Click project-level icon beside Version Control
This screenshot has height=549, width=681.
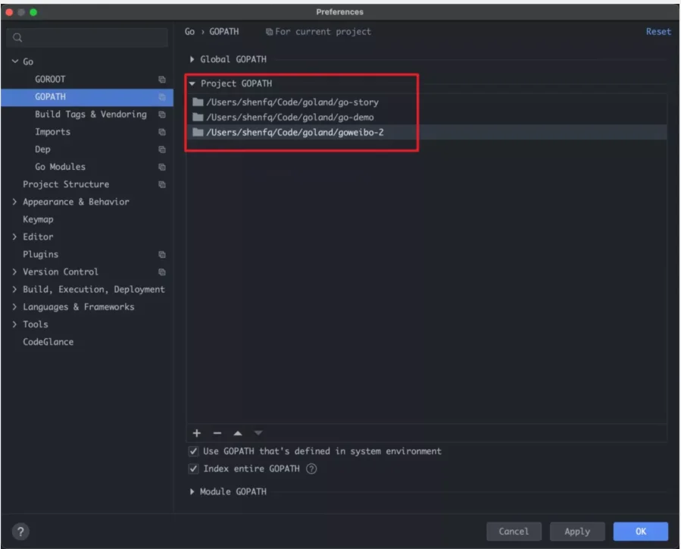(162, 271)
